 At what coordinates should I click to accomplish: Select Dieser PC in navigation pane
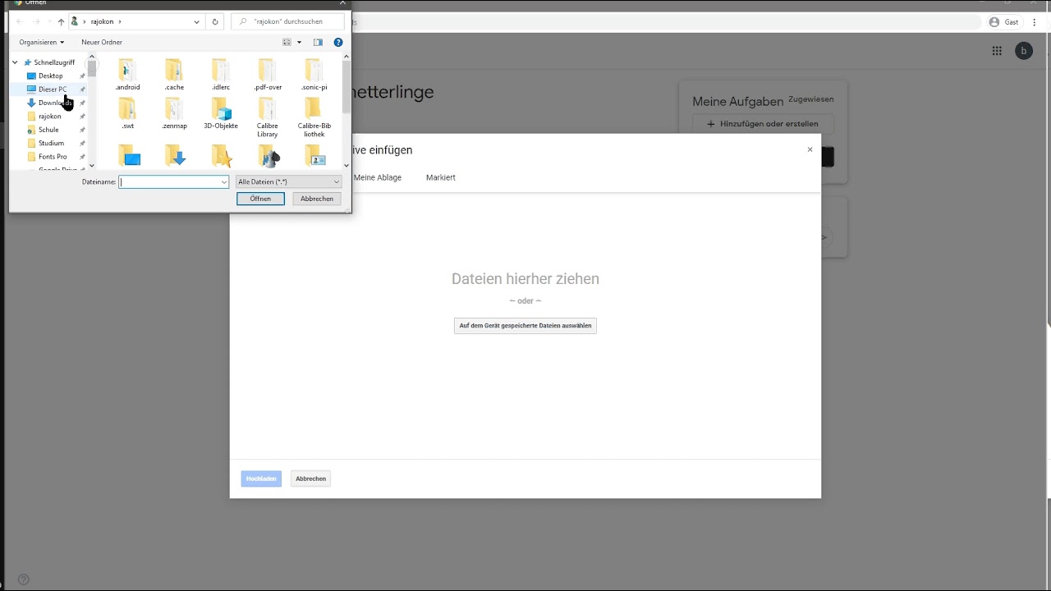pos(53,89)
